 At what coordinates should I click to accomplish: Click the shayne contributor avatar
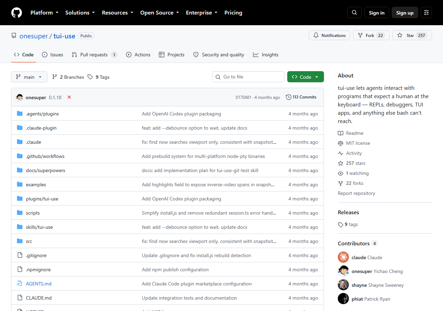(343, 285)
